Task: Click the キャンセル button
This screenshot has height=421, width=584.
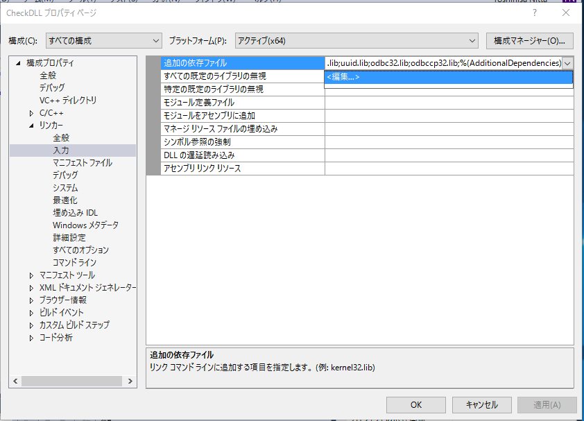Action: (481, 404)
